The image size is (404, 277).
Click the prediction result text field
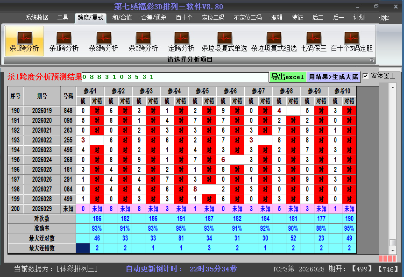click(x=175, y=77)
